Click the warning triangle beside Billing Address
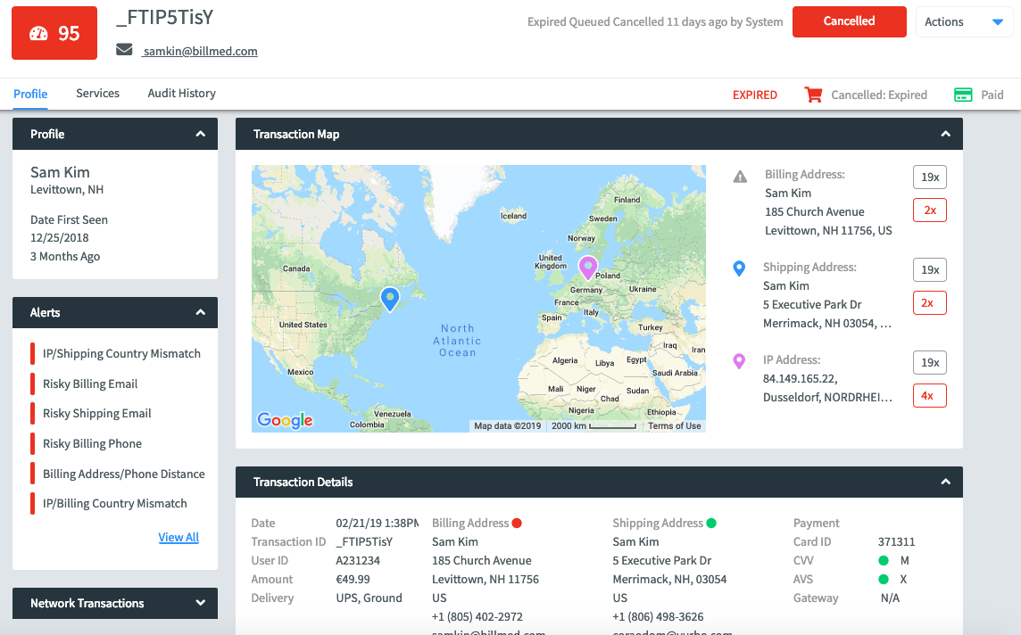1021x635 pixels. (739, 176)
